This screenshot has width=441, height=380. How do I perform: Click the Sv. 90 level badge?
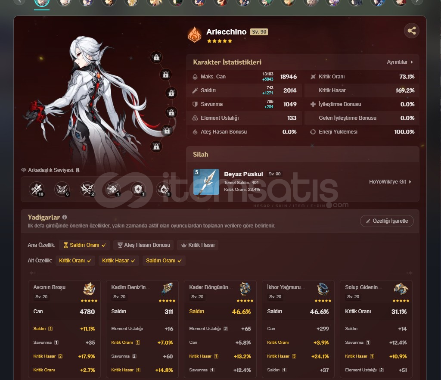tap(259, 32)
